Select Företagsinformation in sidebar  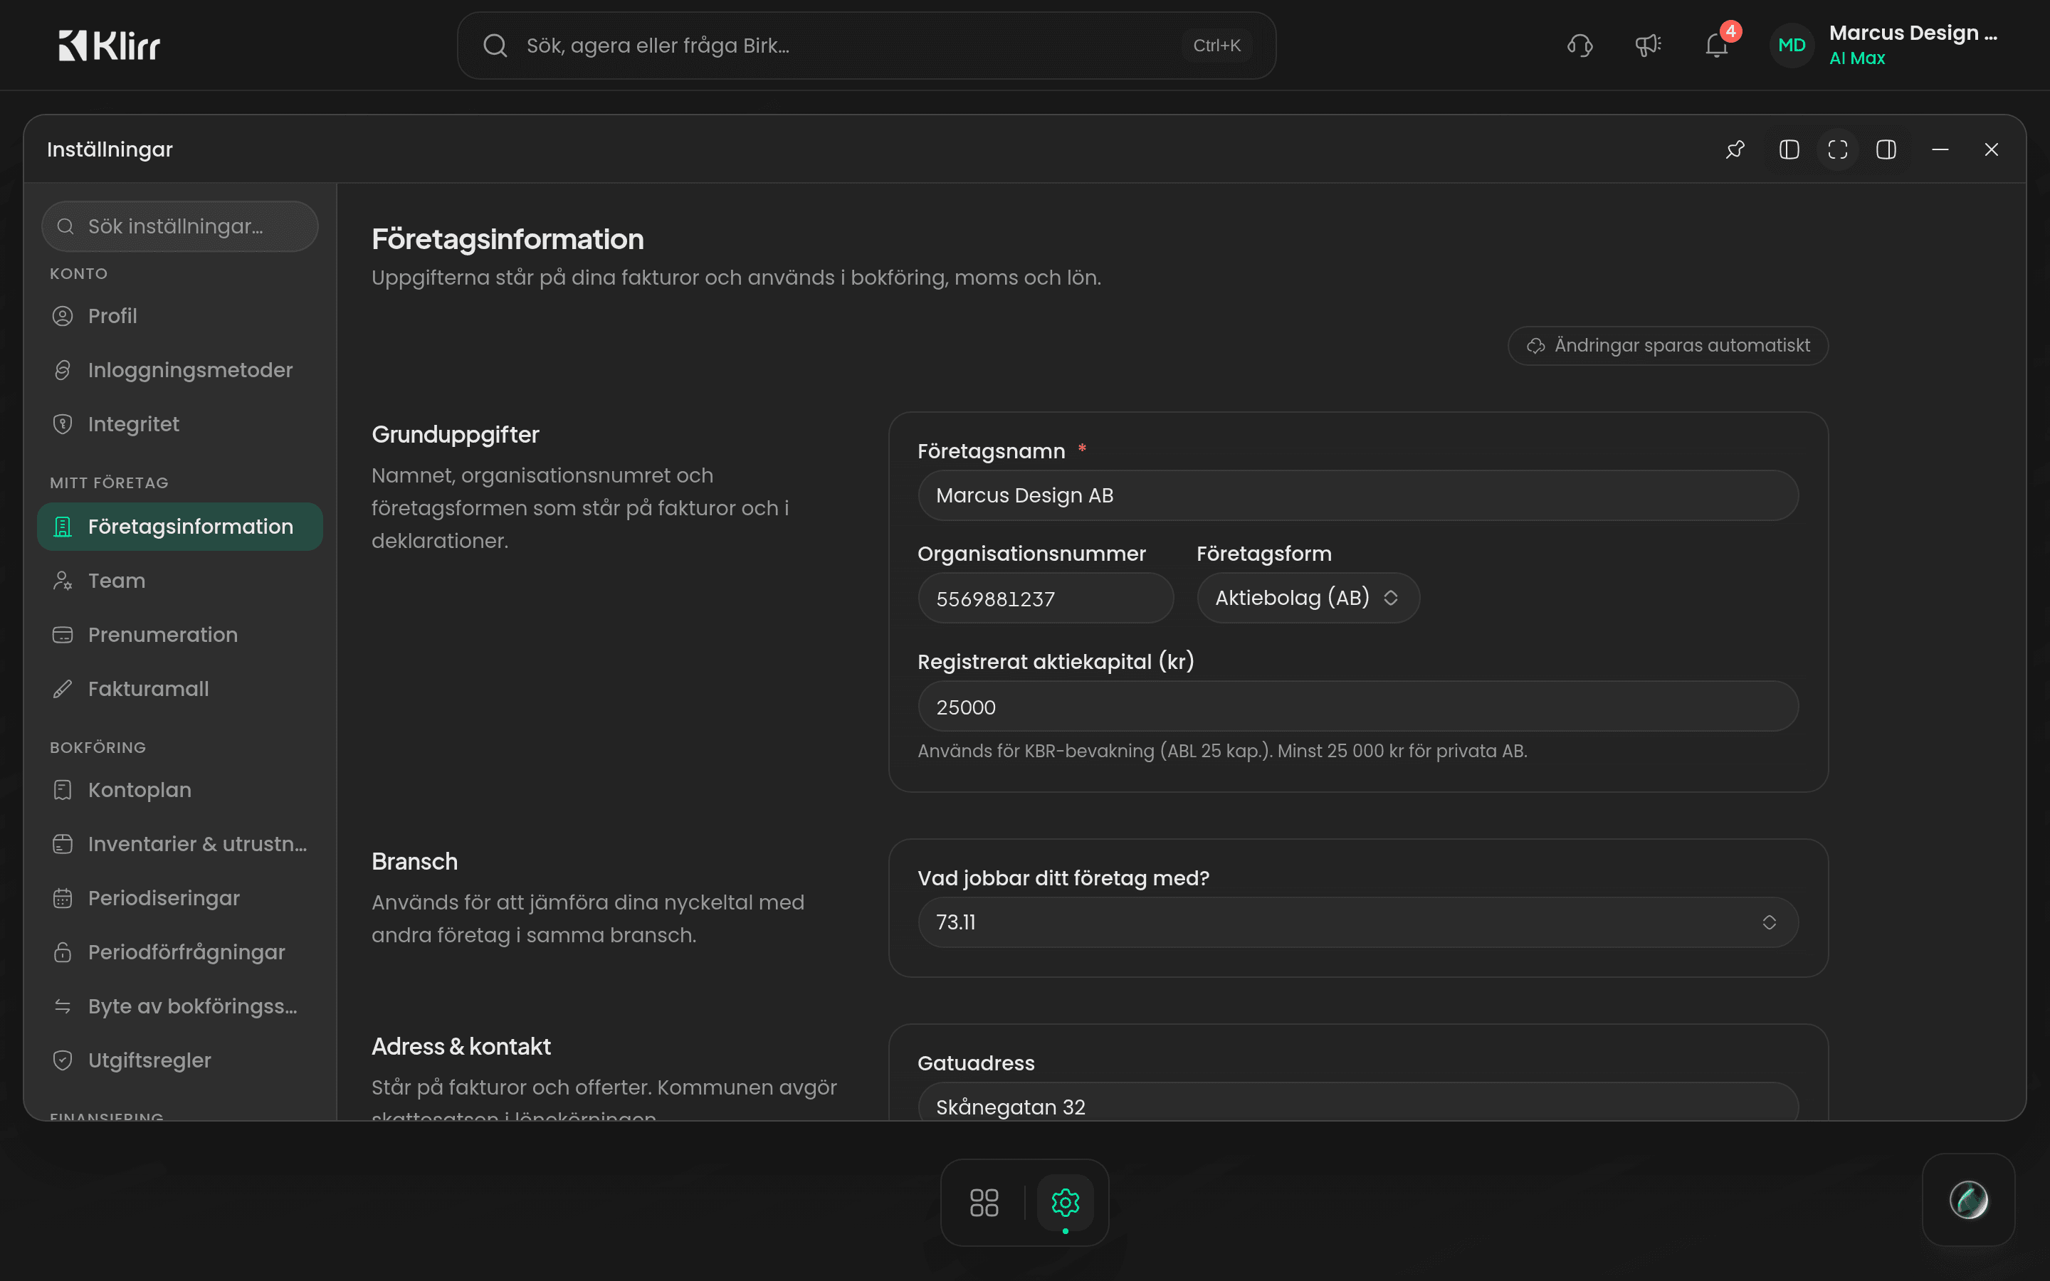(179, 527)
